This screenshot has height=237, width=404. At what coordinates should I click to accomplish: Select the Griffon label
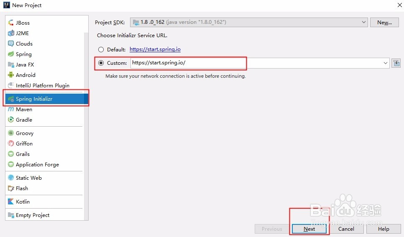24,143
